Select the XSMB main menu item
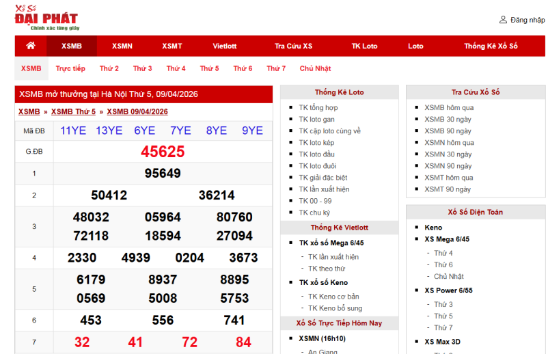Image resolution: width=548 pixels, height=354 pixels. (72, 46)
